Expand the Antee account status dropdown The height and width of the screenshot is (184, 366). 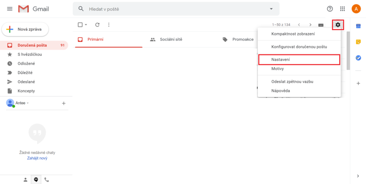click(28, 103)
